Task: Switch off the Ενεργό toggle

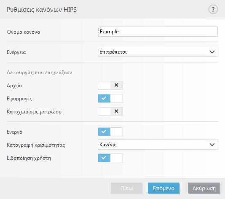Action: (110, 132)
